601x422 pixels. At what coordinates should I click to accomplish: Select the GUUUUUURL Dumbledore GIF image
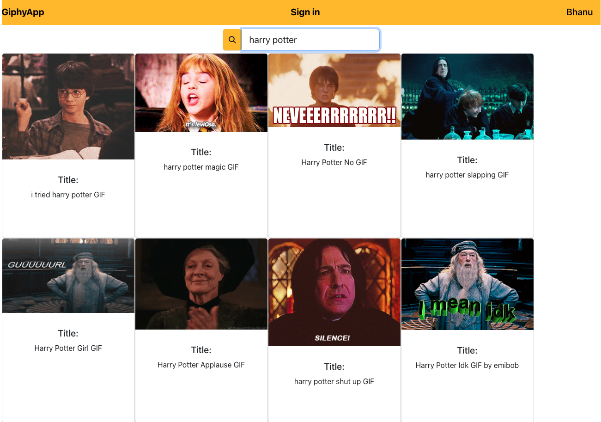pos(68,275)
